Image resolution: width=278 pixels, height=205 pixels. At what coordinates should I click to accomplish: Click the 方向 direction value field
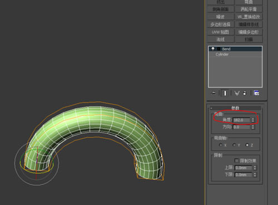(x=241, y=127)
